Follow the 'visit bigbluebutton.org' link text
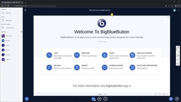Screen dimensions: 181x102 click(114, 86)
